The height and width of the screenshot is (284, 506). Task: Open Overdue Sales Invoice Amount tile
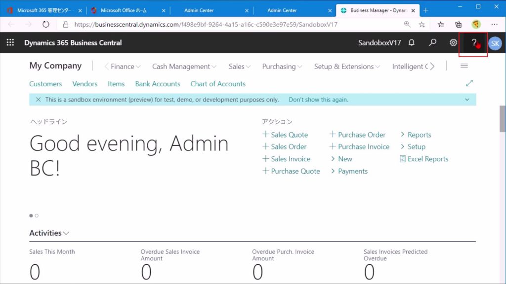pyautogui.click(x=170, y=265)
